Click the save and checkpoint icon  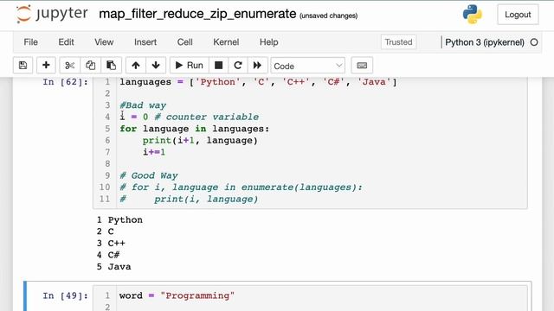(x=23, y=66)
